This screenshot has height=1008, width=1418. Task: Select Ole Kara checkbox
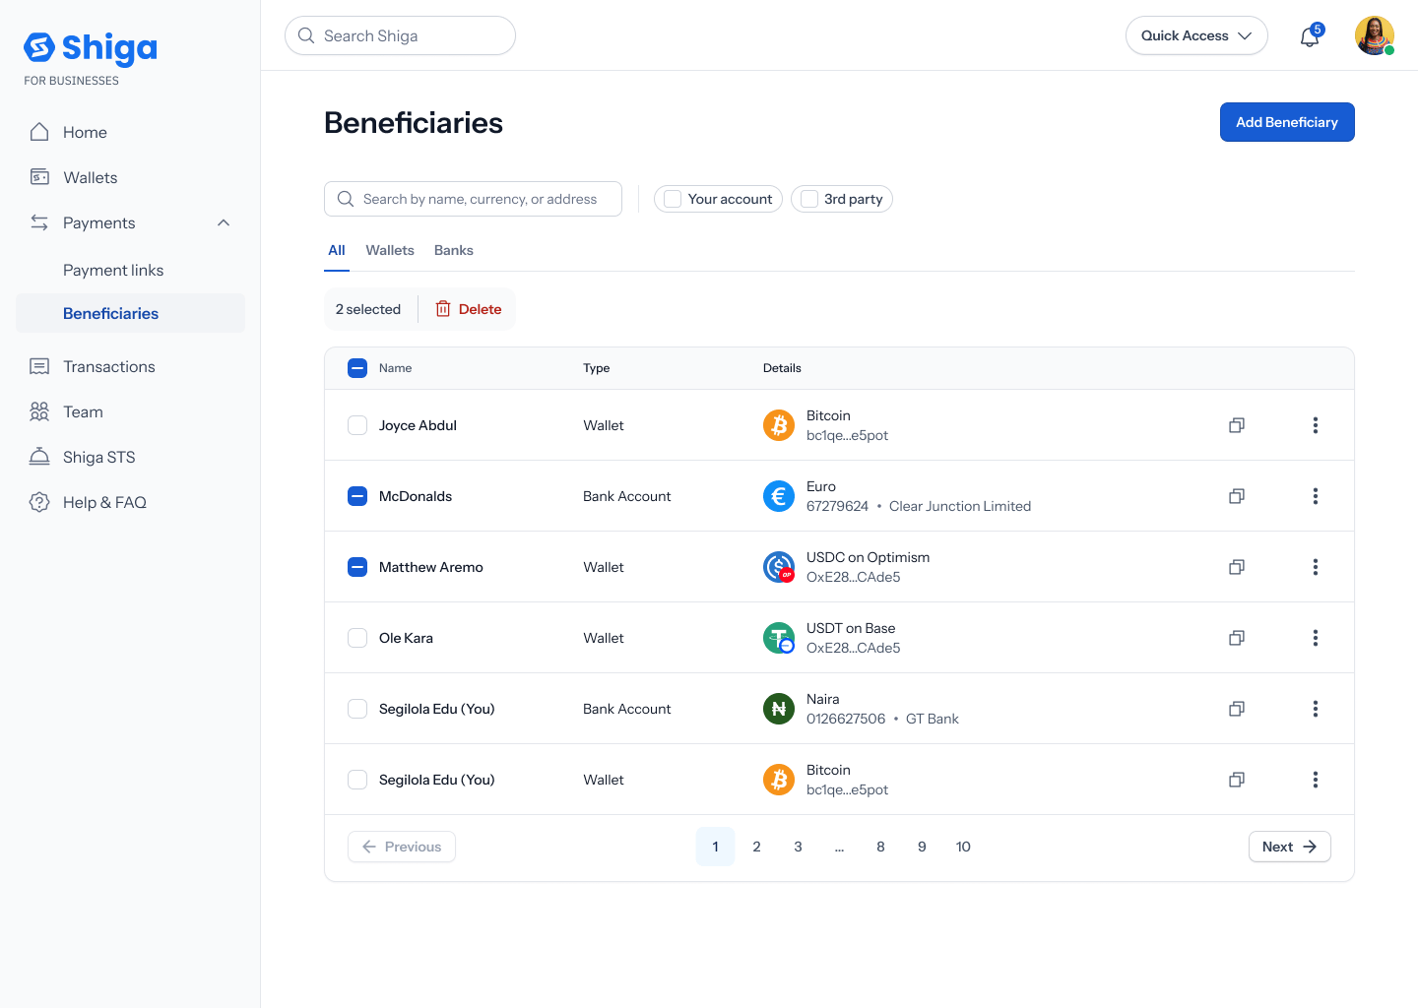point(357,638)
